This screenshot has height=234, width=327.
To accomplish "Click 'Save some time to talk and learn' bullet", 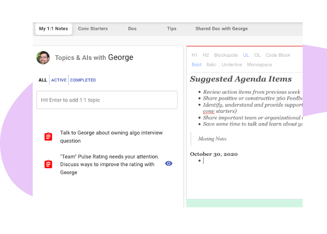I will (253, 124).
